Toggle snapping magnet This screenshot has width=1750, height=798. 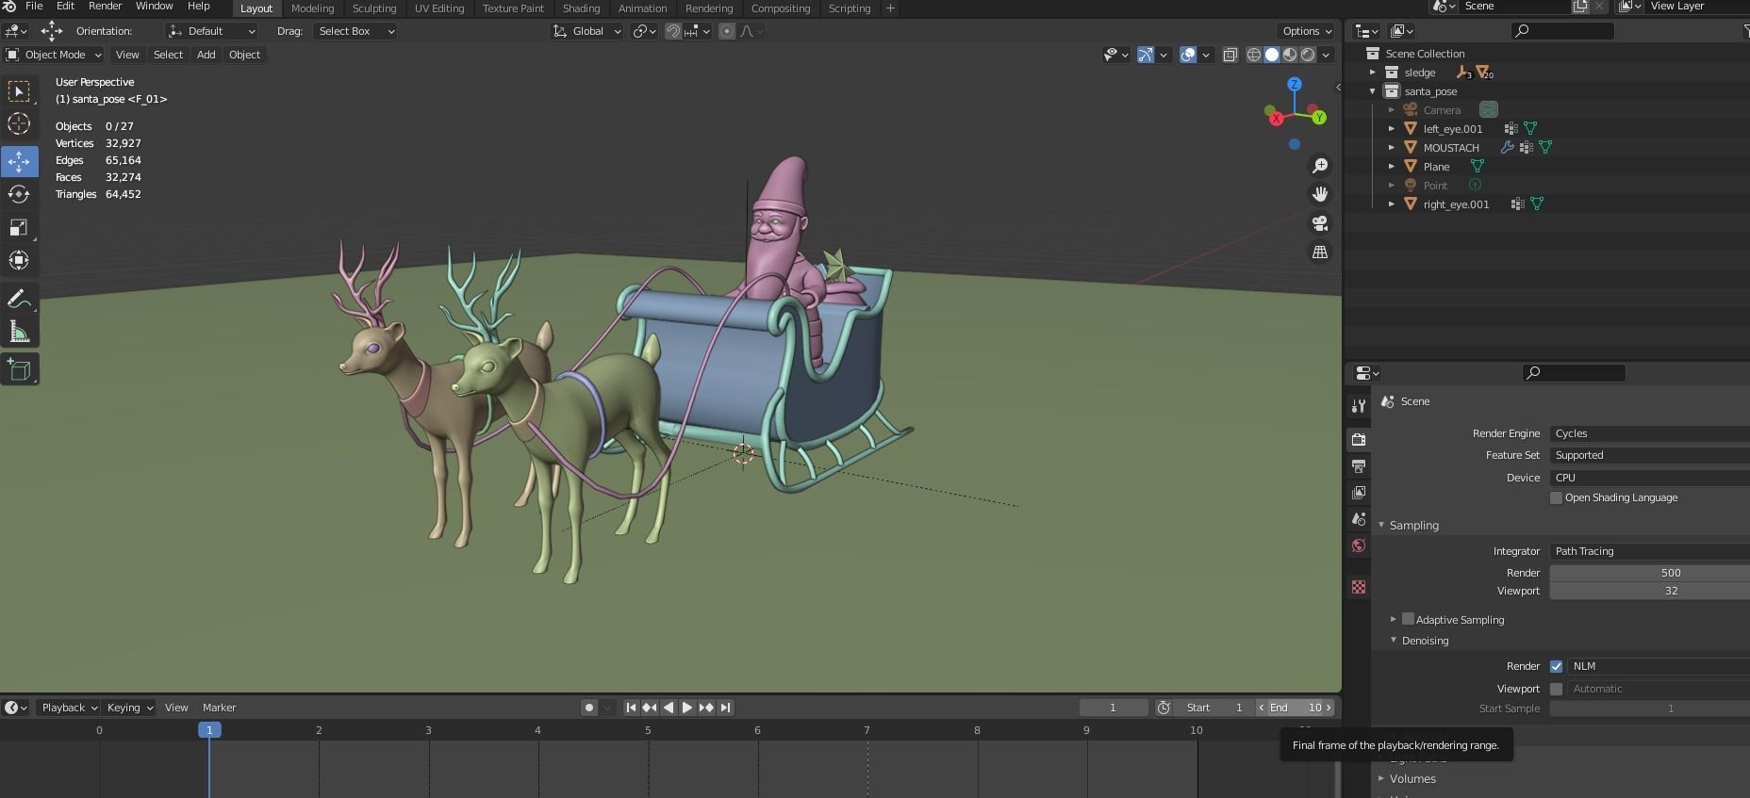click(673, 31)
